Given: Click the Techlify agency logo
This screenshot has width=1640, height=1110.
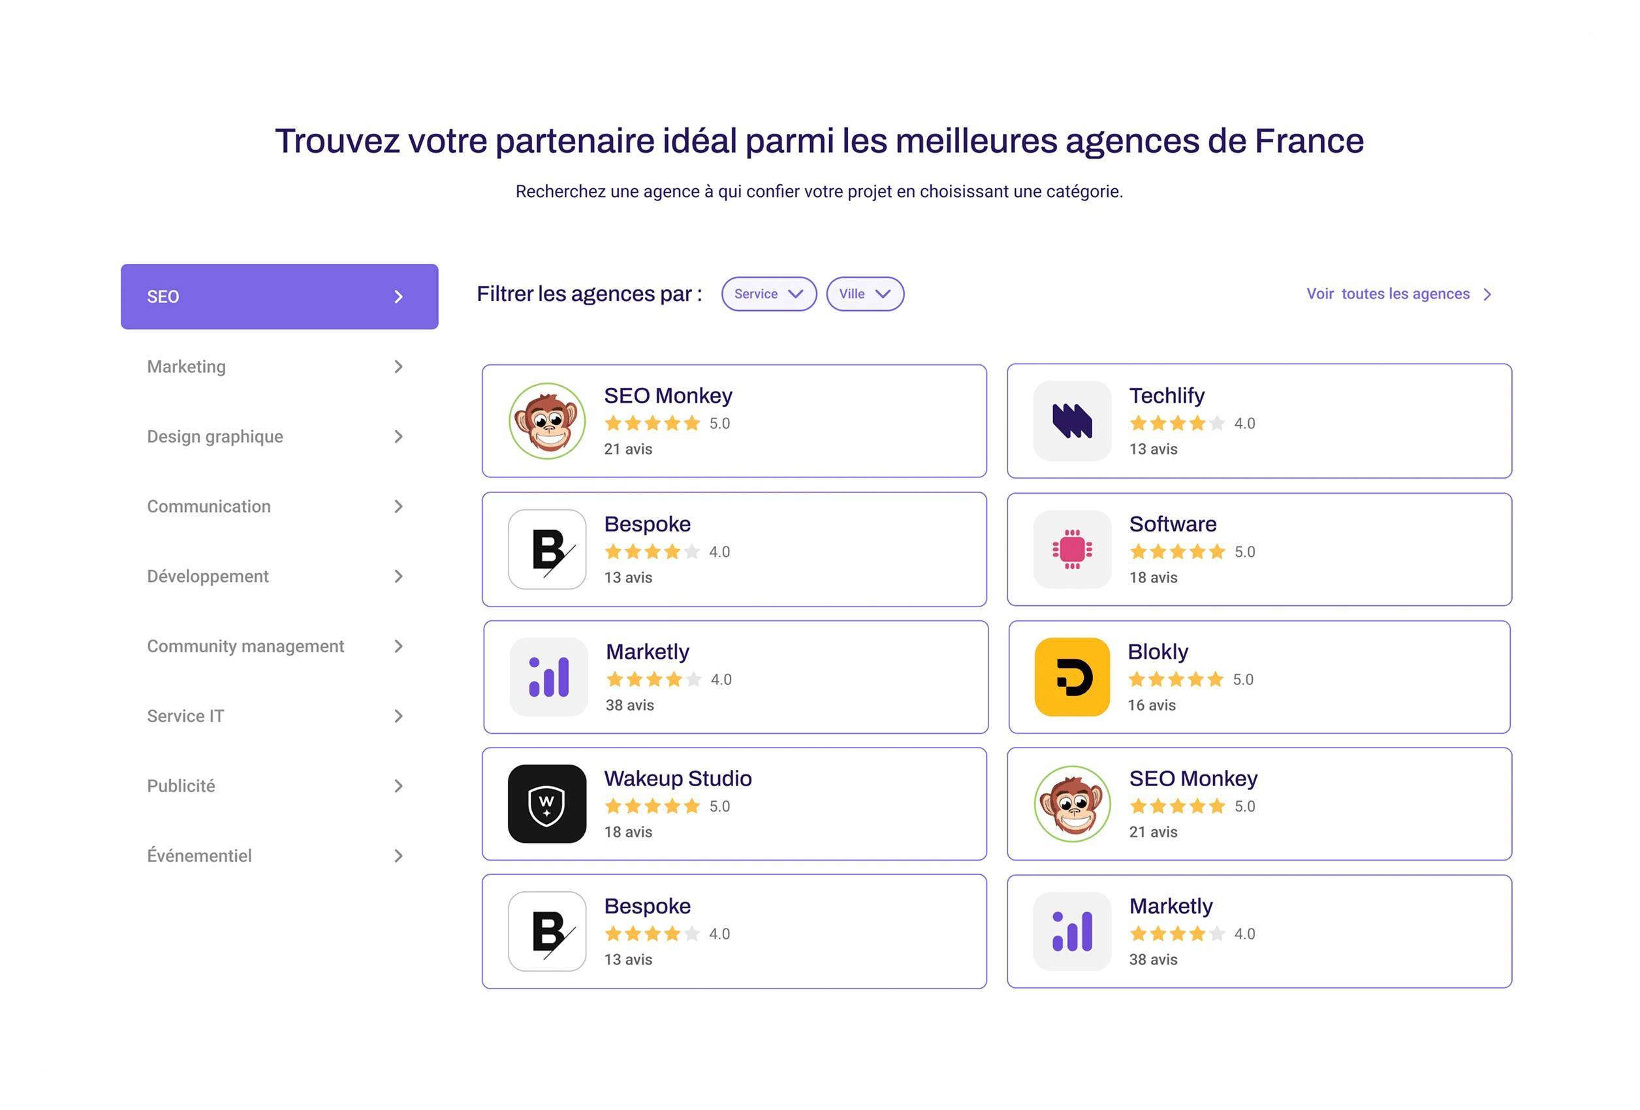Looking at the screenshot, I should click(x=1072, y=421).
